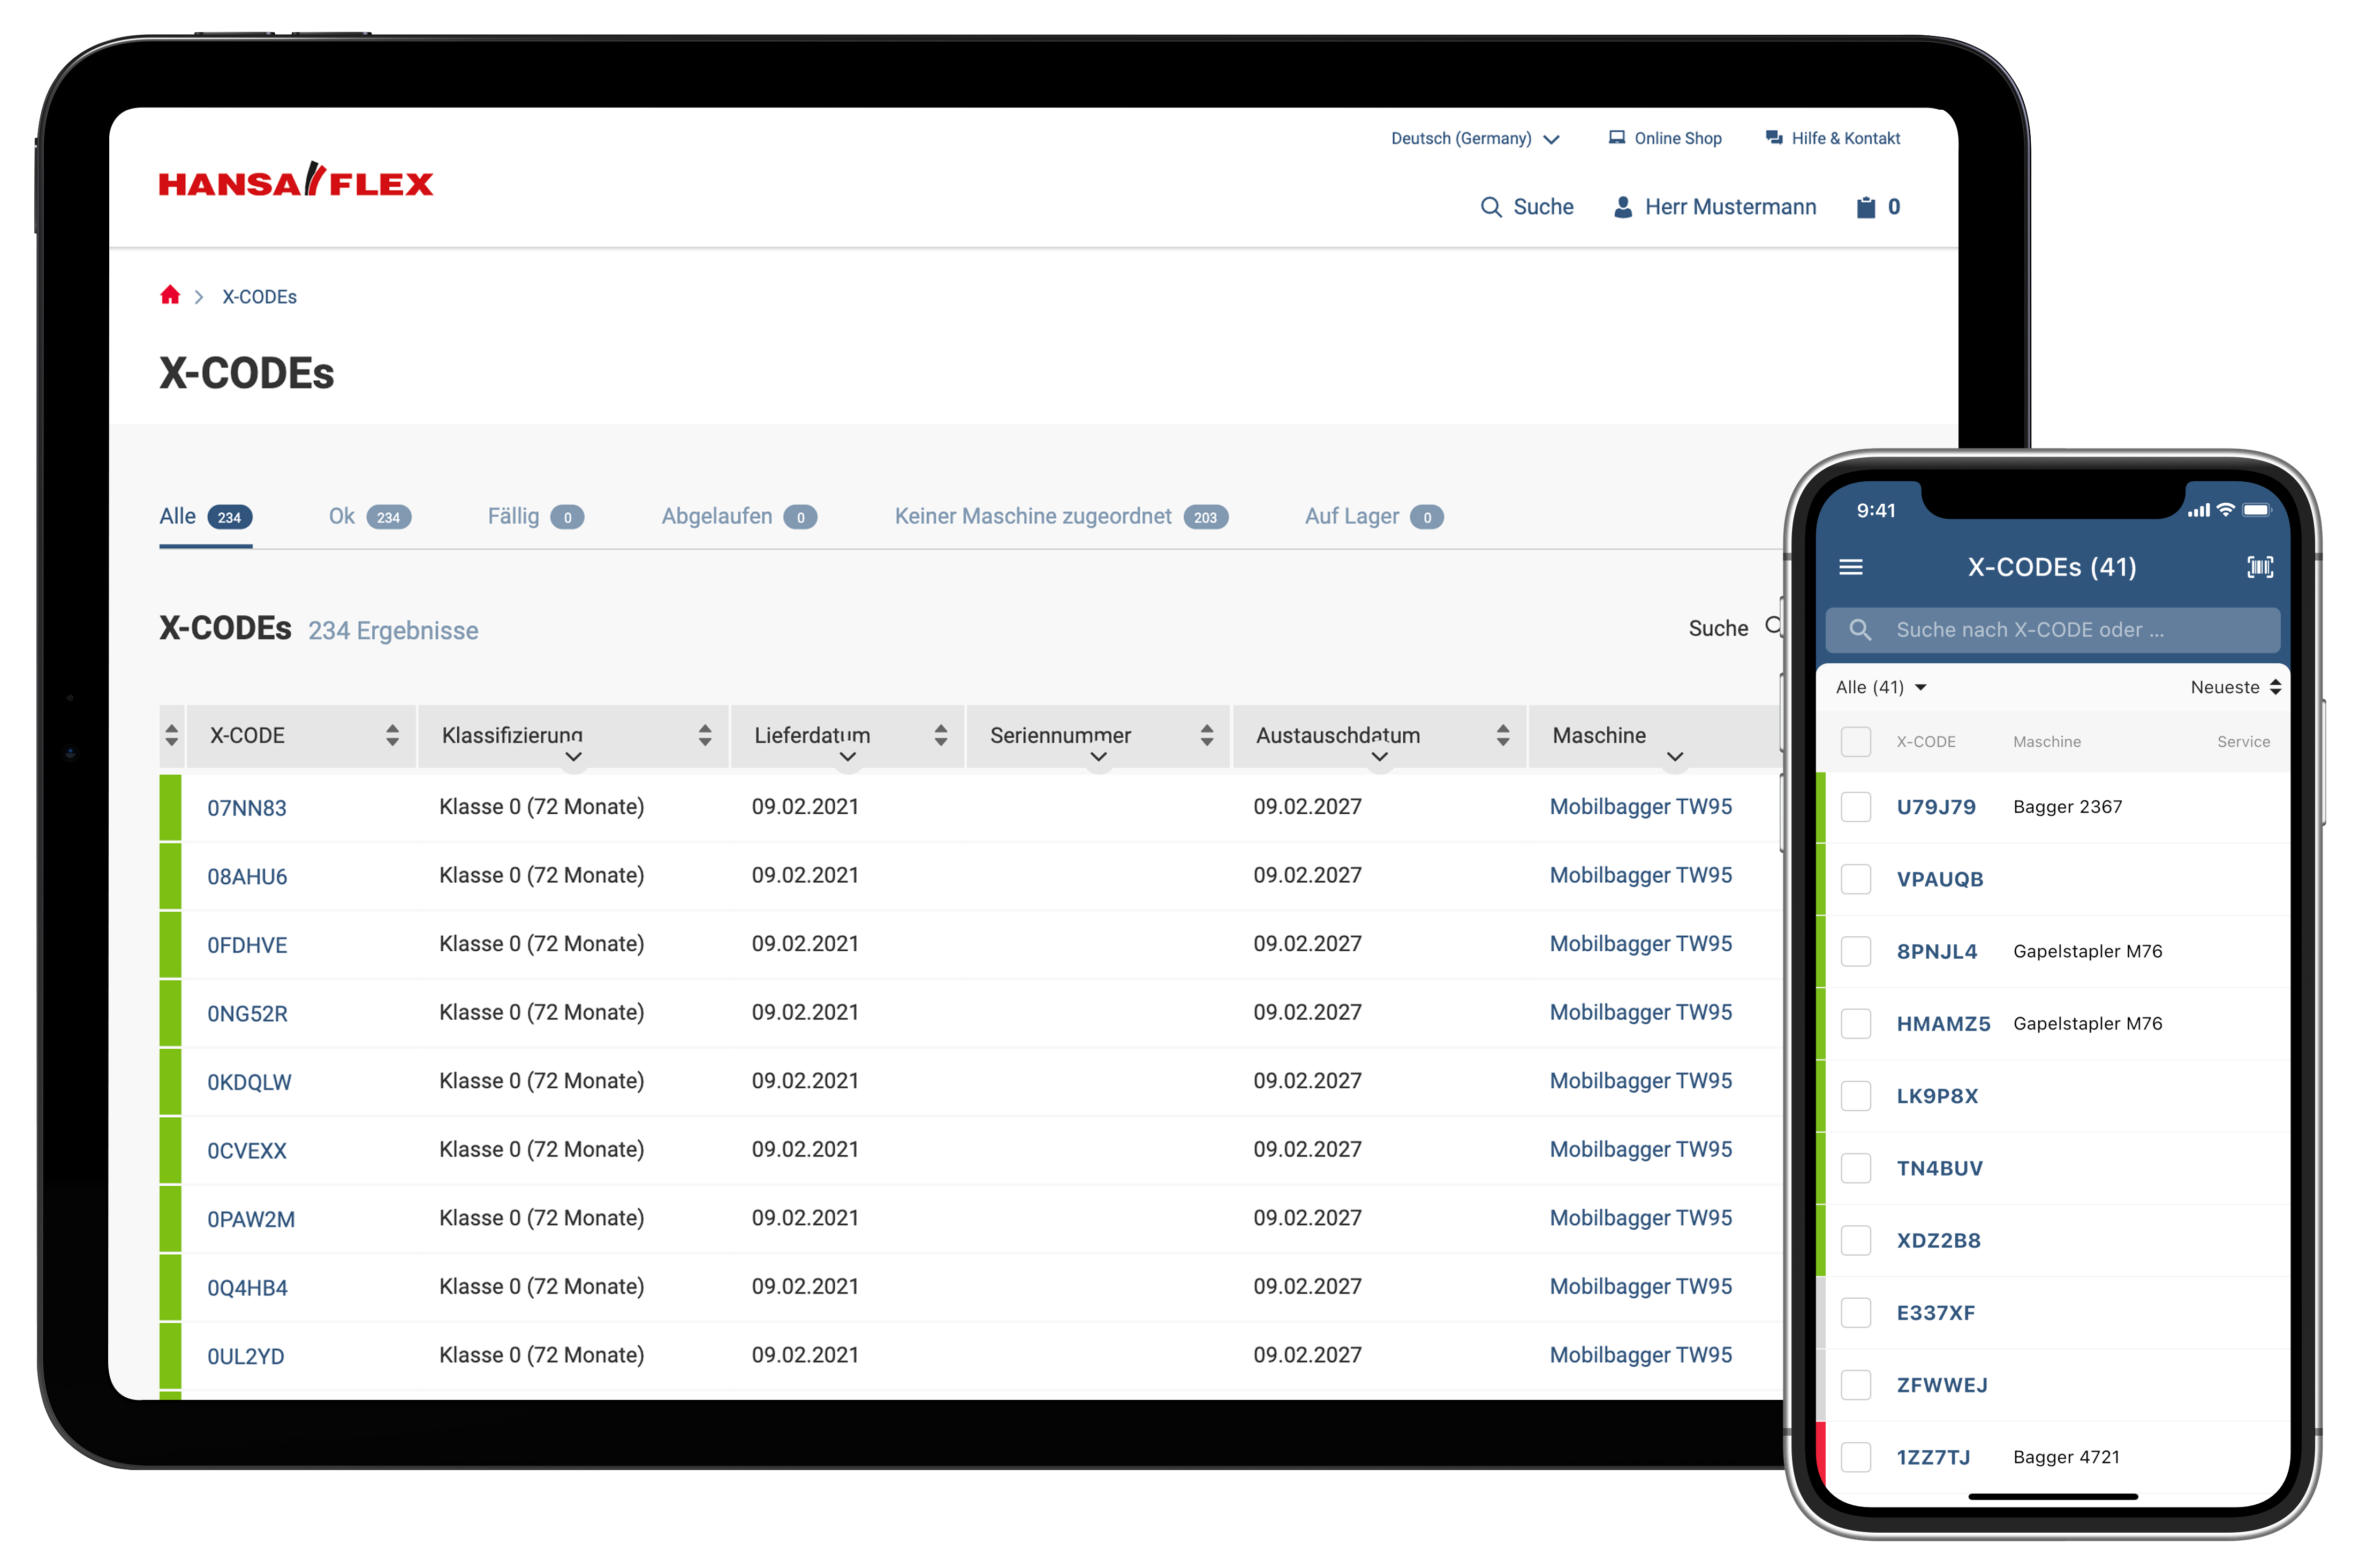Click Hilfe & Kontakt chat icon

pyautogui.click(x=1774, y=138)
